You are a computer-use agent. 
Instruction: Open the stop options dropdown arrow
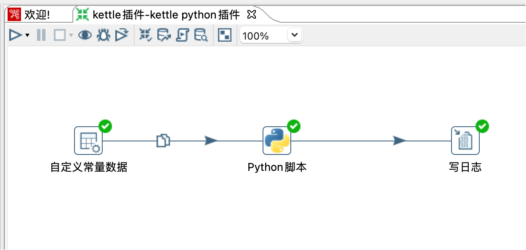coord(71,36)
